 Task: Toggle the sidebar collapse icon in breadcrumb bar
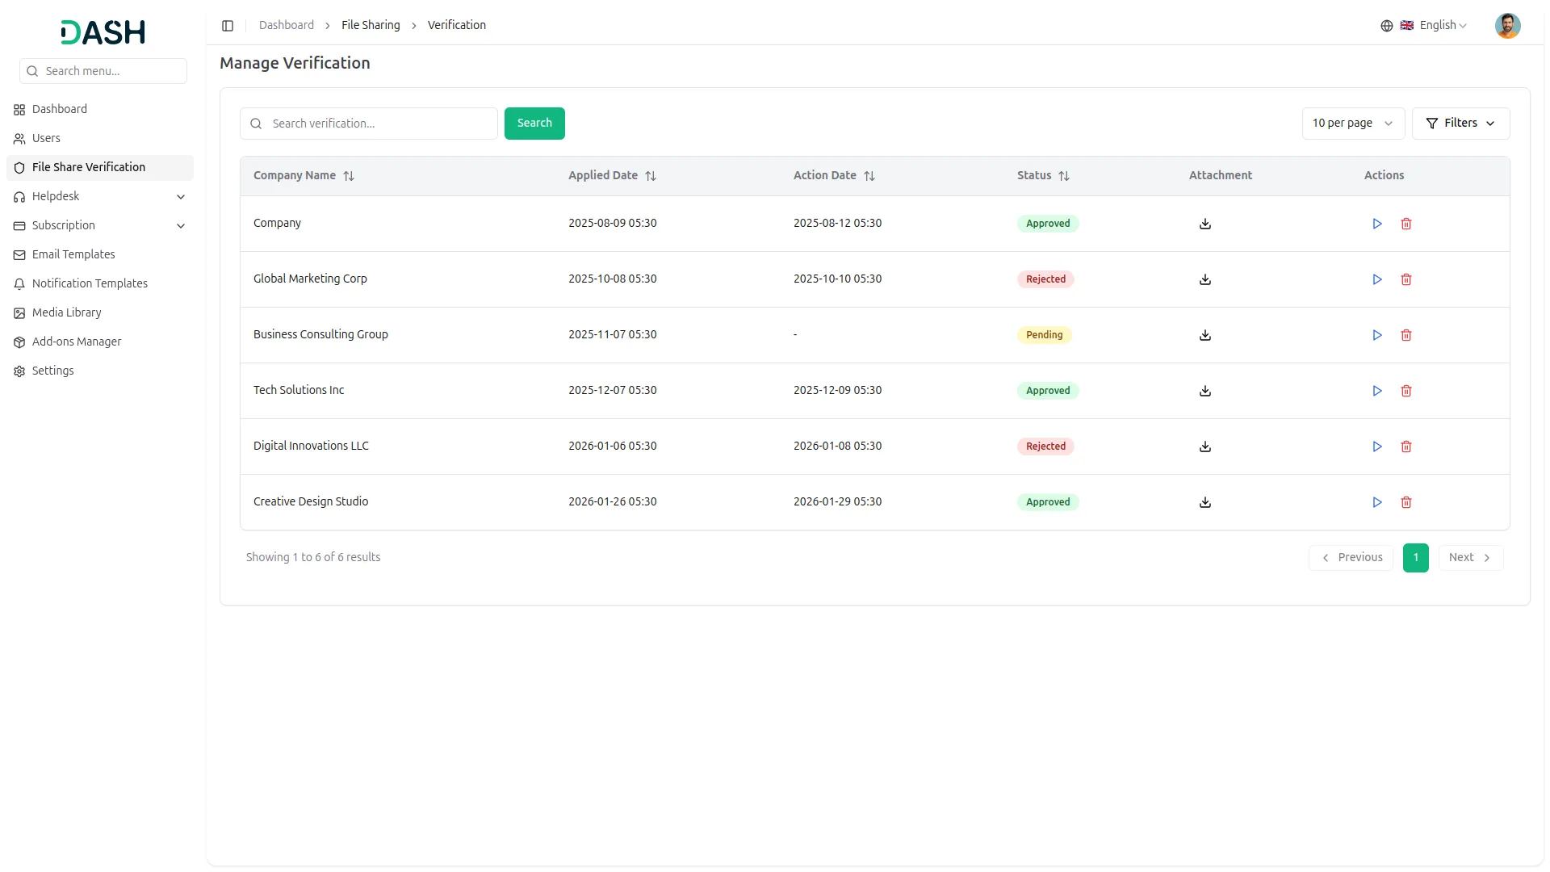[x=228, y=25]
